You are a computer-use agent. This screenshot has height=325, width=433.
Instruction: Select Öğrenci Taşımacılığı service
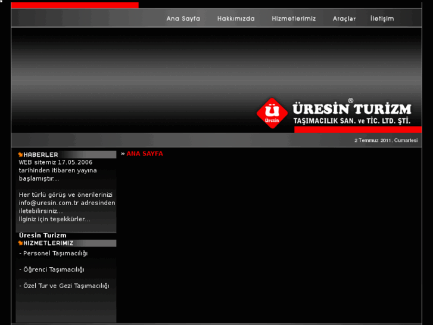click(x=54, y=270)
